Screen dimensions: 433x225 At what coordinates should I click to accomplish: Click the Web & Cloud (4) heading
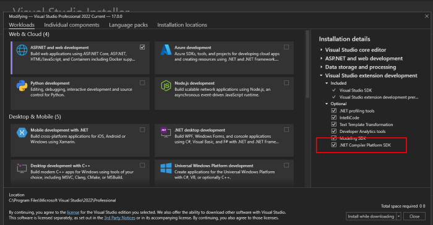29,34
